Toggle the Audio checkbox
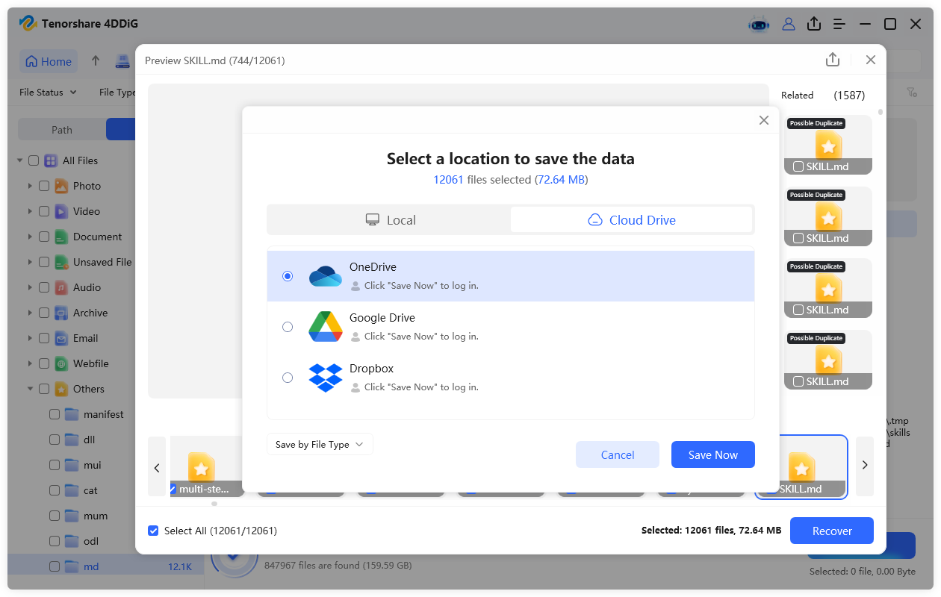 pyautogui.click(x=44, y=287)
